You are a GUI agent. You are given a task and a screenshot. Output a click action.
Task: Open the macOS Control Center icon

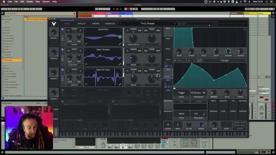pos(271,2)
